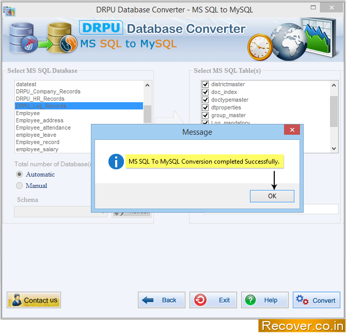Click the Exit button
This screenshot has height=334, width=346.
tap(213, 300)
